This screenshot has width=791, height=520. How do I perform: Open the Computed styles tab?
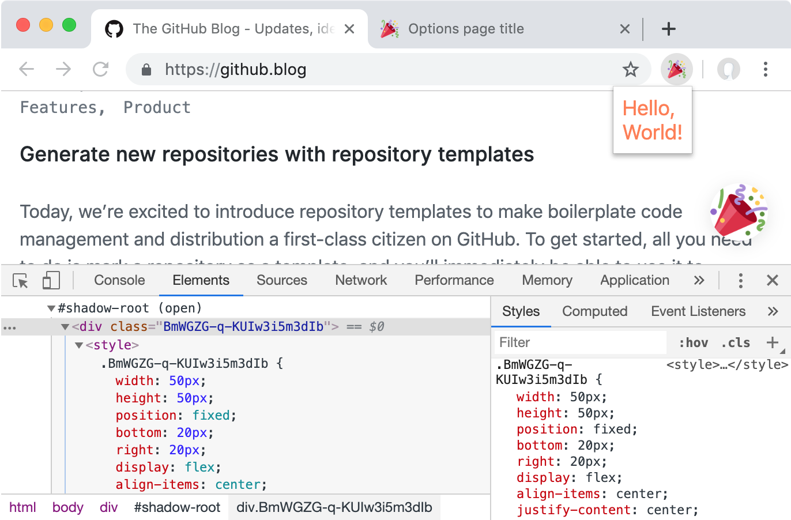click(x=594, y=311)
